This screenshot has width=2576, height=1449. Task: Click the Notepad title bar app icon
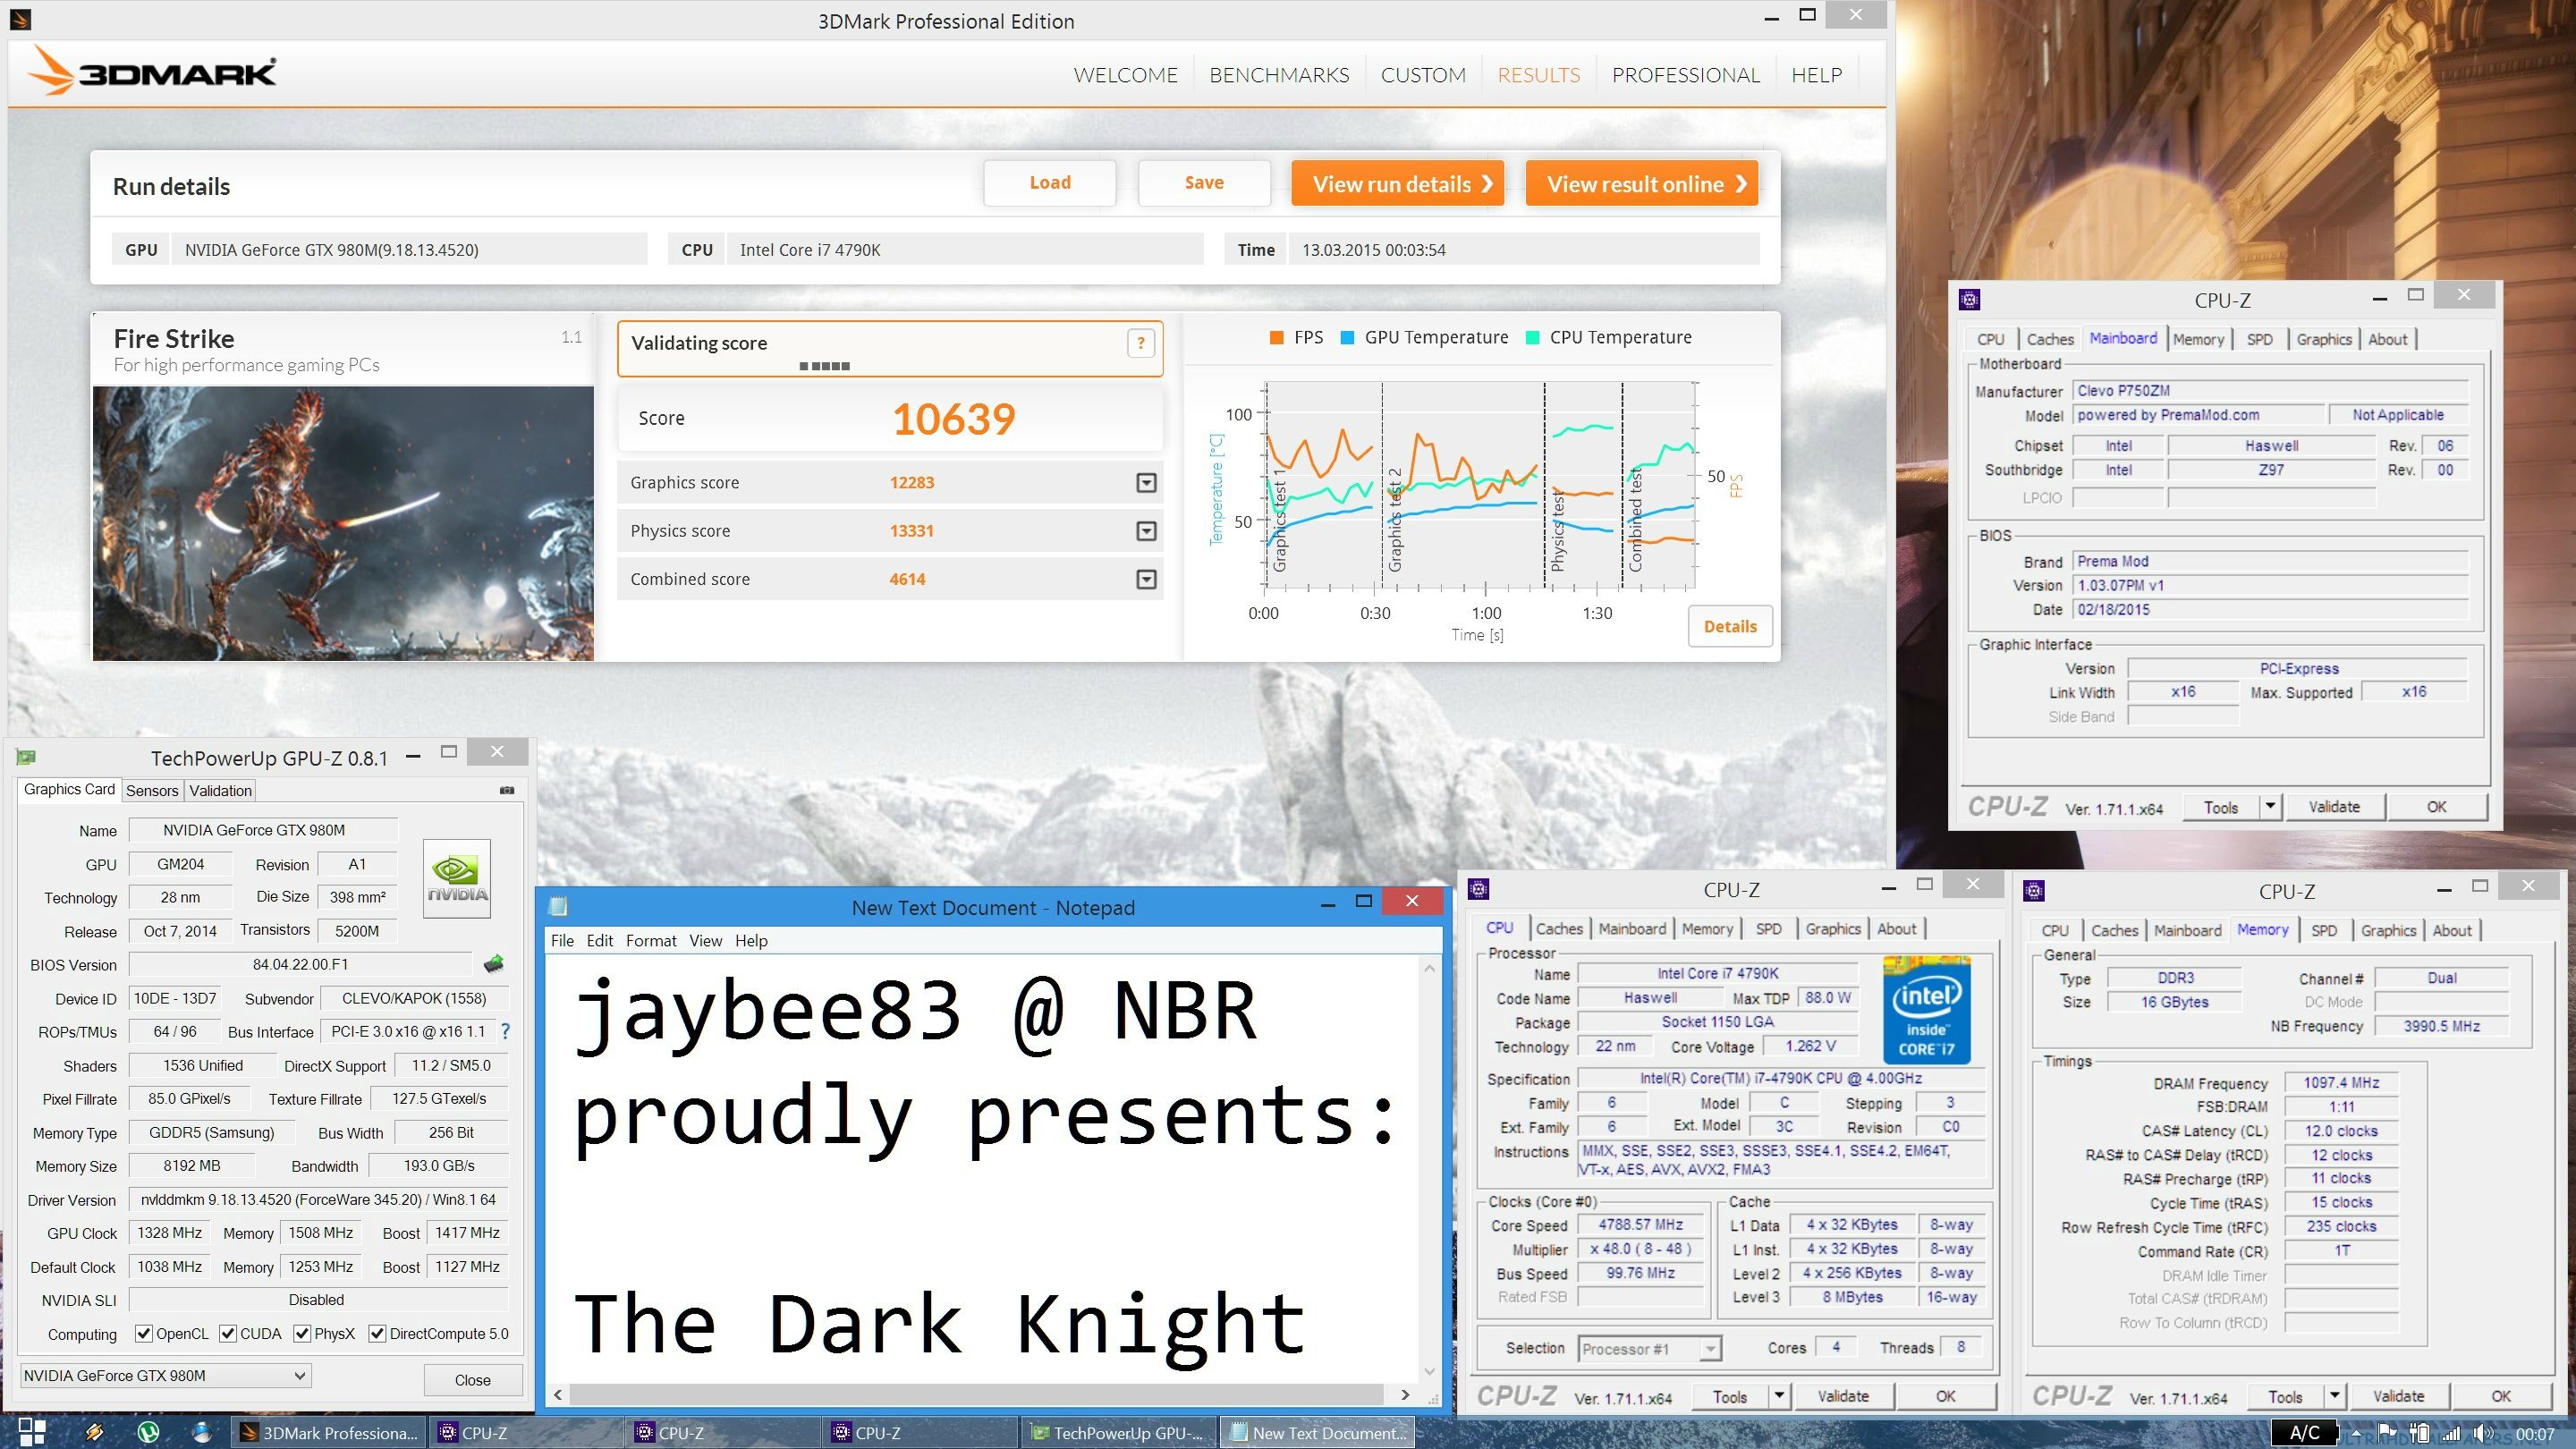click(559, 907)
